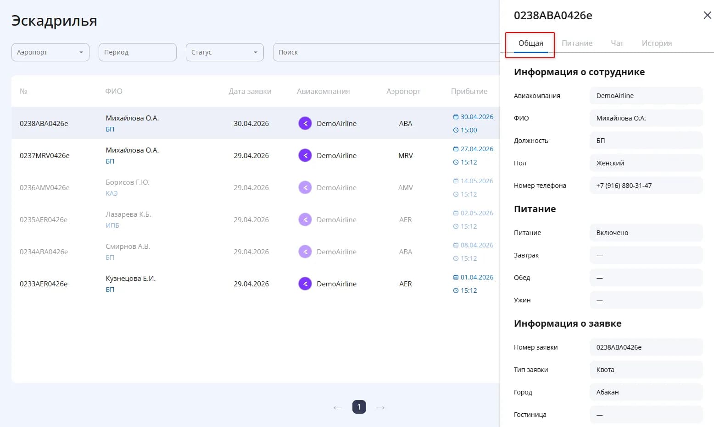Open request 0235AER0426e

(44, 219)
